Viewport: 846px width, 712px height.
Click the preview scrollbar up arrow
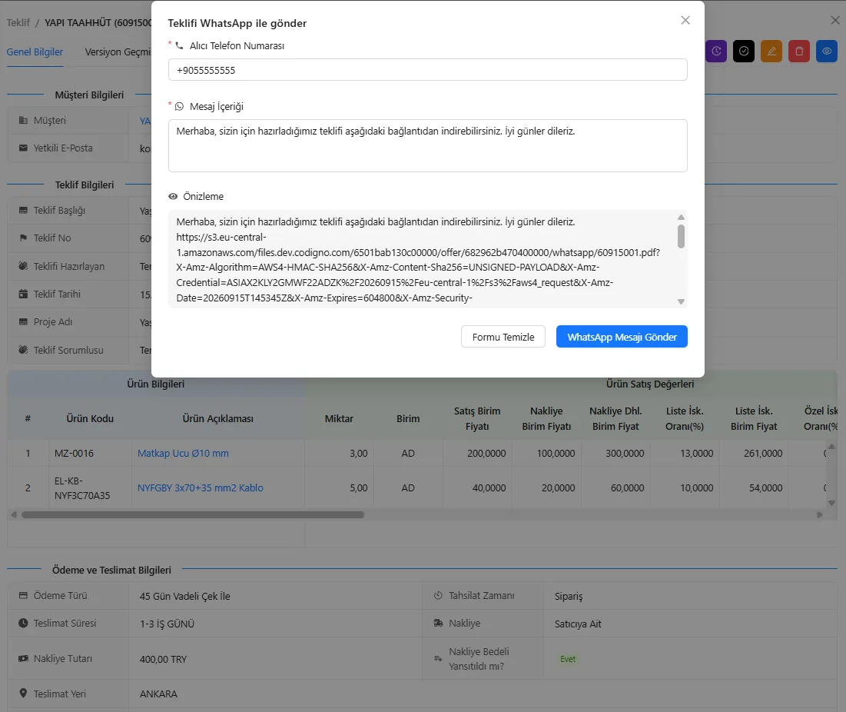(x=681, y=217)
